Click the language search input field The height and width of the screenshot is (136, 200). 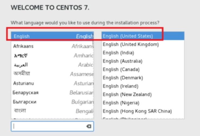click(x=49, y=126)
